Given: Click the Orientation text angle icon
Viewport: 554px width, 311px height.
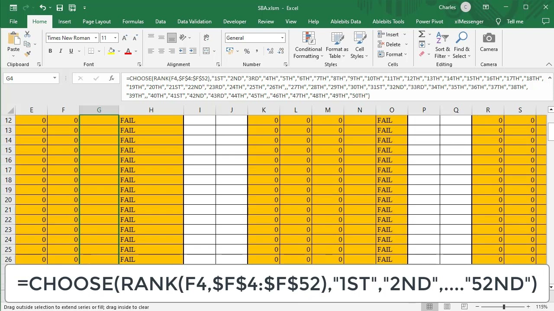Looking at the screenshot, I should tap(183, 38).
